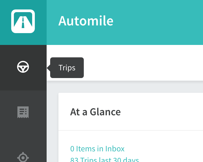Screen dimensions: 203x162
Task: Open Trips via steering wheel icon
Action: [23, 67]
